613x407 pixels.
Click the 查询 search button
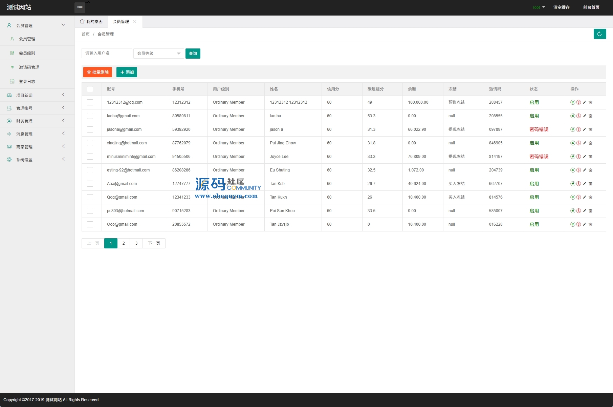(193, 54)
